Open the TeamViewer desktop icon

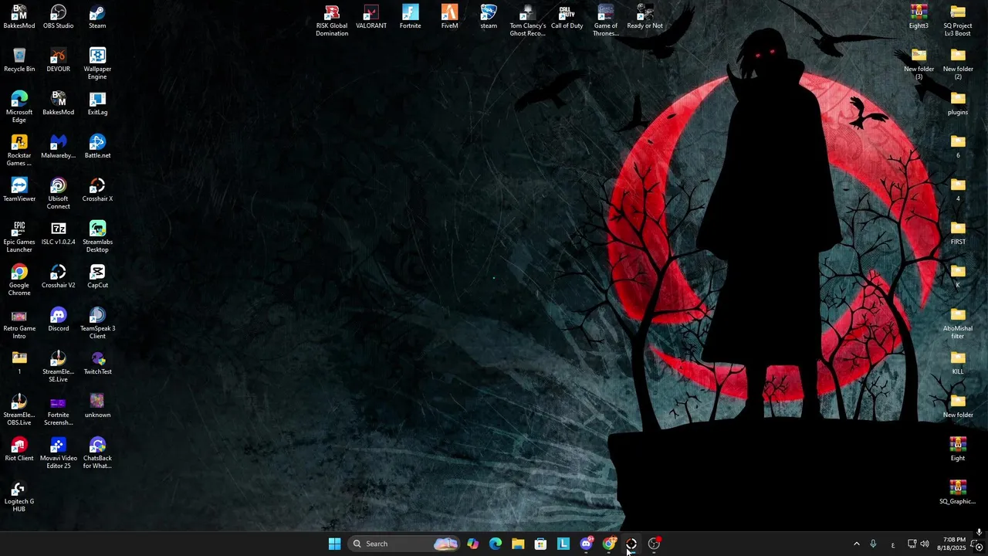pyautogui.click(x=19, y=190)
